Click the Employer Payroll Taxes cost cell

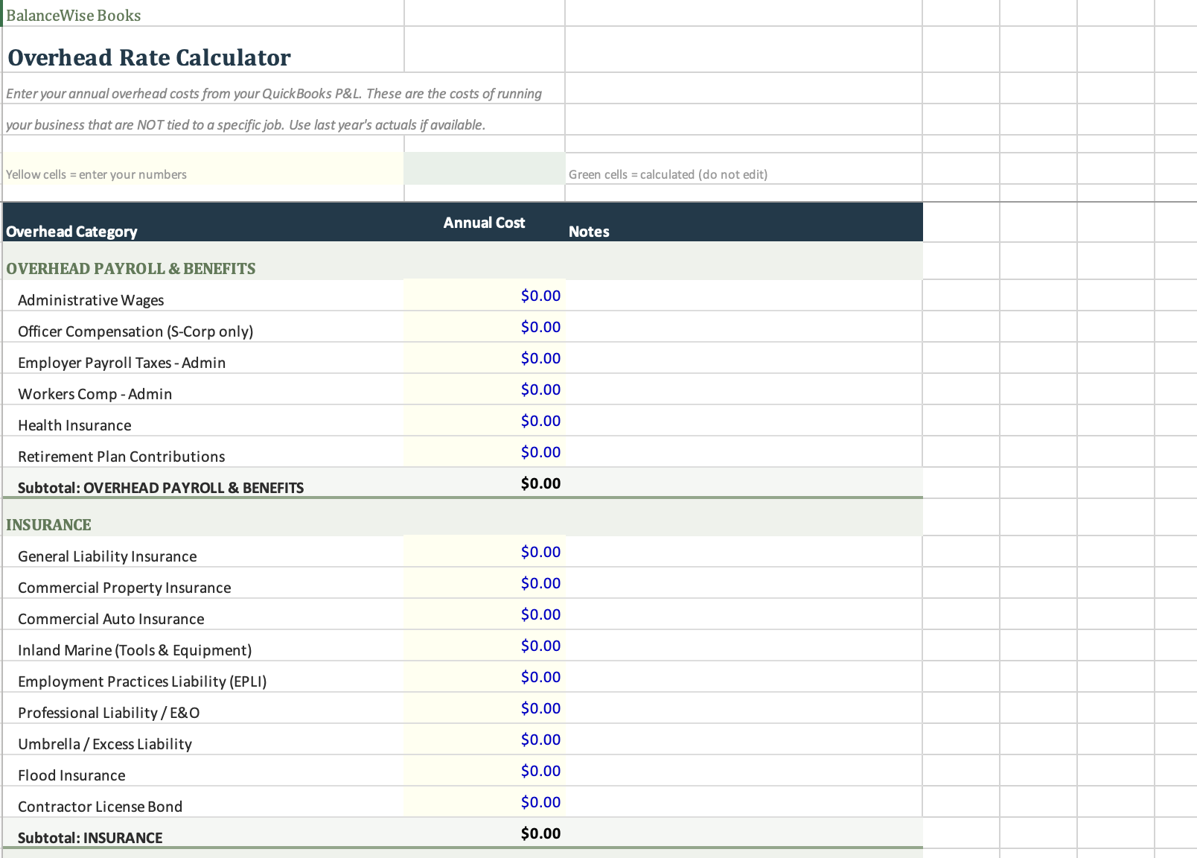click(x=485, y=358)
